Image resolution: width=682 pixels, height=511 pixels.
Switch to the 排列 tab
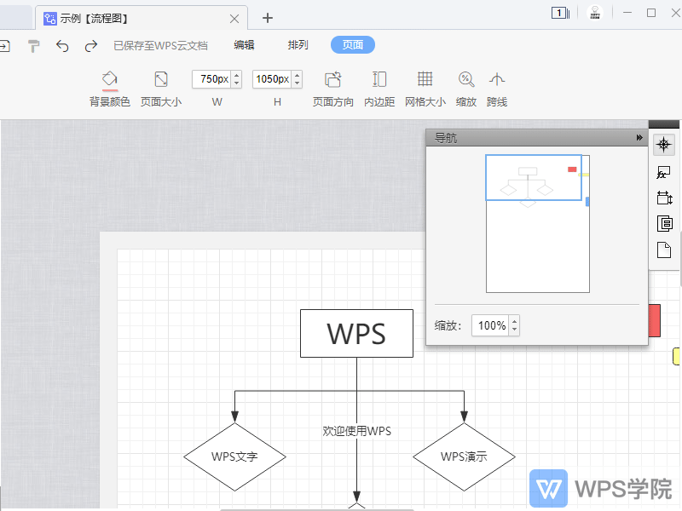[x=298, y=45]
